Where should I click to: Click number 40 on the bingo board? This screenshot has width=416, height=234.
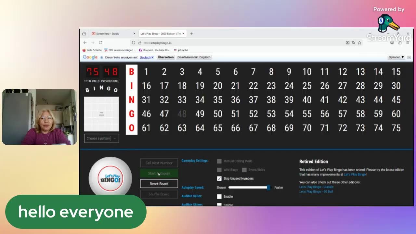pyautogui.click(x=307, y=100)
